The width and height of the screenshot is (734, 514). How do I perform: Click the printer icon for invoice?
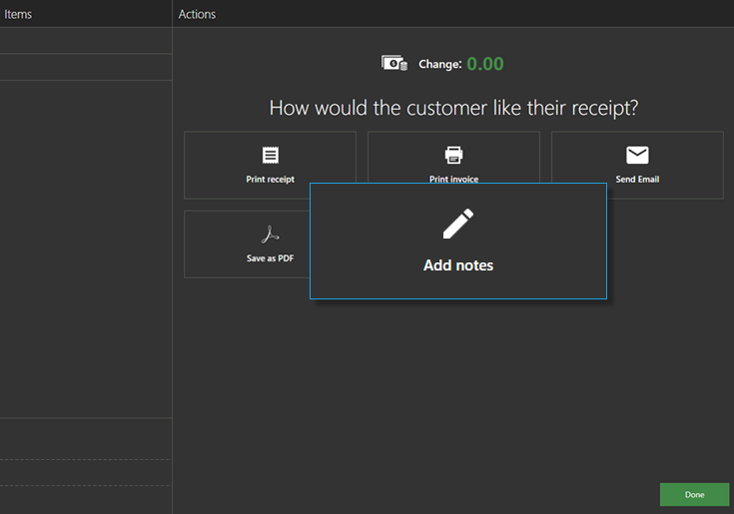pos(453,156)
